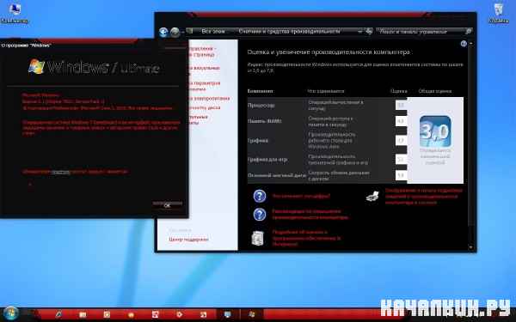Click the folder icon in the taskbar
Image resolution: width=516 pixels, height=322 pixels.
click(83, 314)
